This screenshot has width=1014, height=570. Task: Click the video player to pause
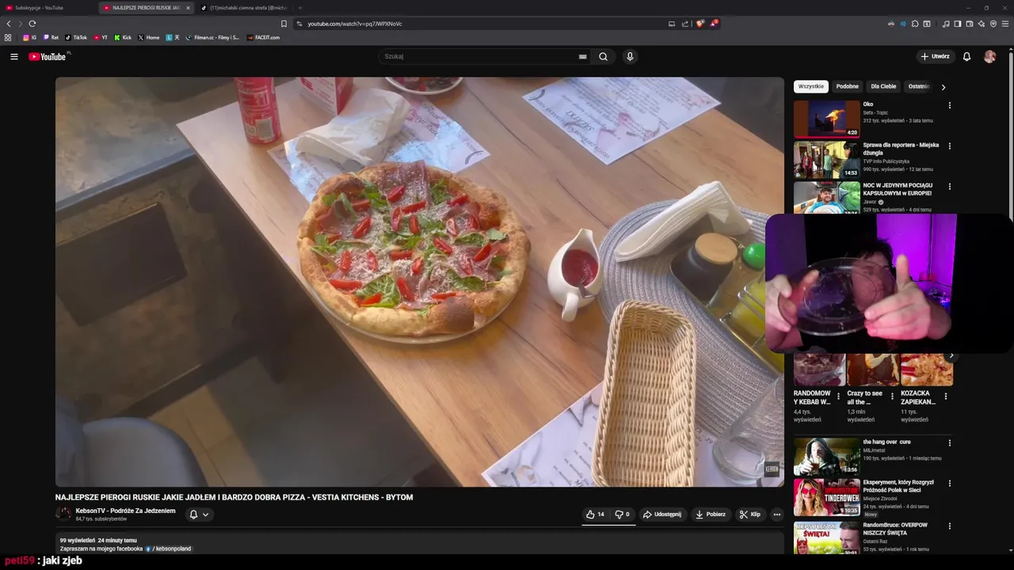tap(420, 281)
